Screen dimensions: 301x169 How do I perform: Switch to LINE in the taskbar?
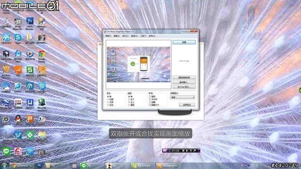coord(92,166)
